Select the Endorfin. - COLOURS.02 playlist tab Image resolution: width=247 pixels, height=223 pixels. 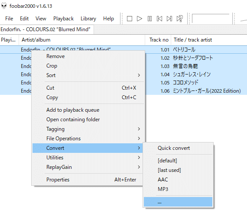(x=47, y=29)
